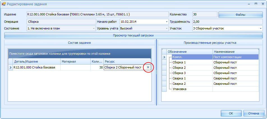Click the Коли... column header

click(x=97, y=61)
